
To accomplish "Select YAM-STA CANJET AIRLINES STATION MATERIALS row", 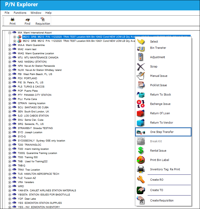I will pos(47,191).
